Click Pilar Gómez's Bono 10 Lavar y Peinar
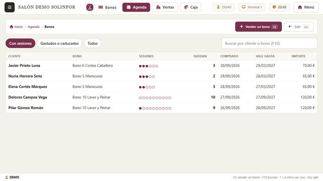The width and height of the screenshot is (323, 181). tap(91, 108)
